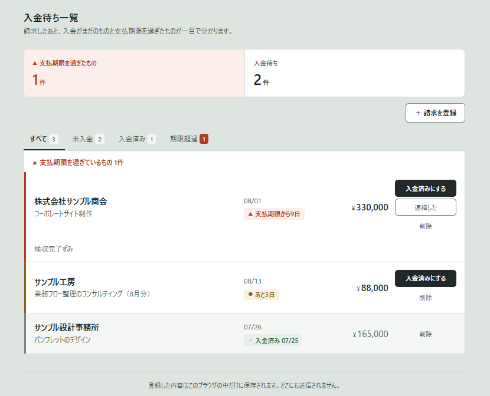Delete the サンプル工房 invoice
Screen dimensions: 490x396
pos(425,298)
